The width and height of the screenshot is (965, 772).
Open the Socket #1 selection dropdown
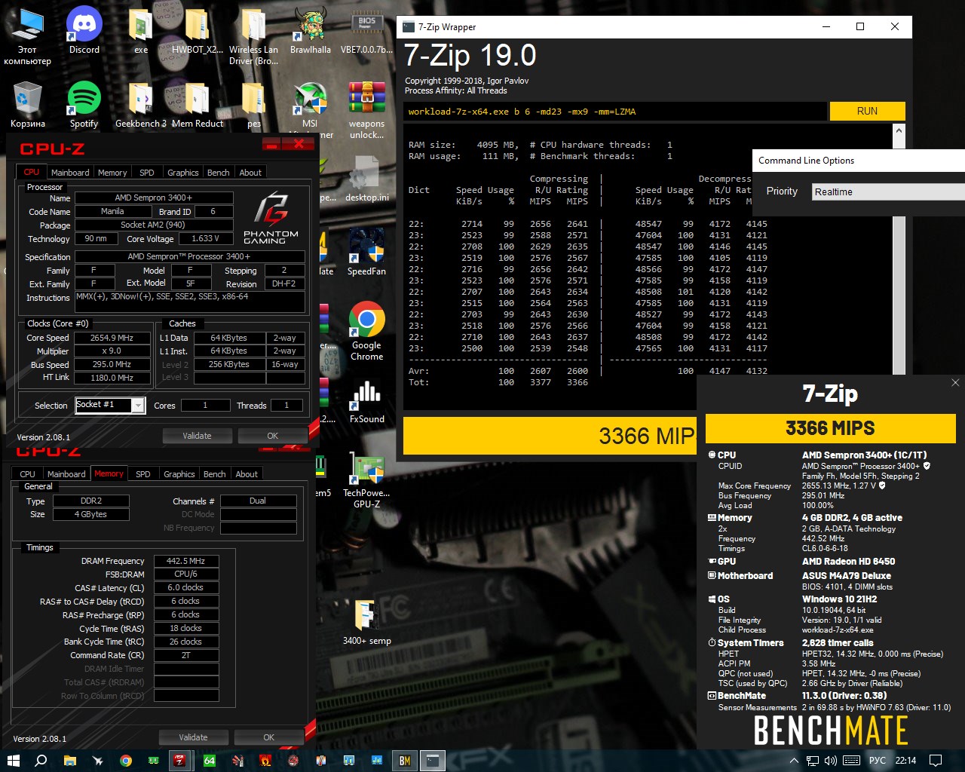138,406
